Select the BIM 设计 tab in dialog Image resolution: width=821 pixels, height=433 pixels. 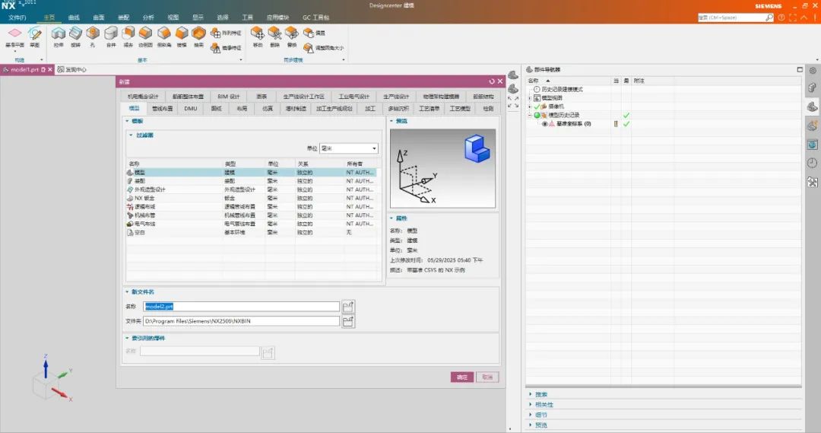(x=229, y=97)
